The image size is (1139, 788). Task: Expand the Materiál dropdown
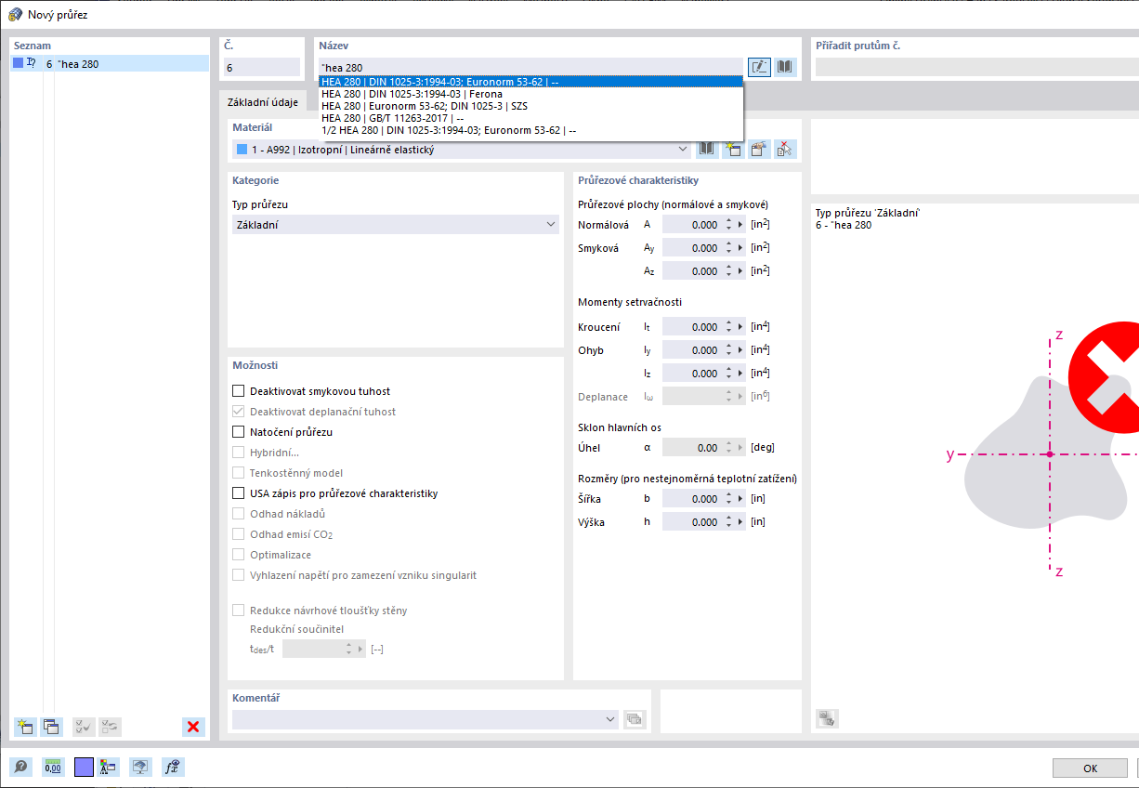(684, 150)
